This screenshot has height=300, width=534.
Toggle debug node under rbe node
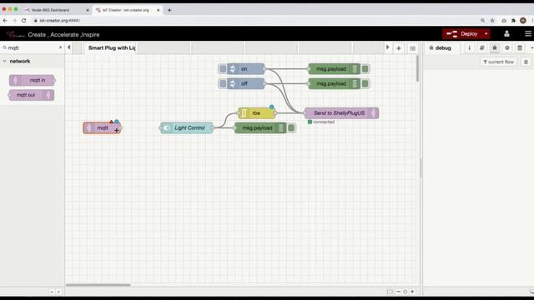click(x=291, y=127)
